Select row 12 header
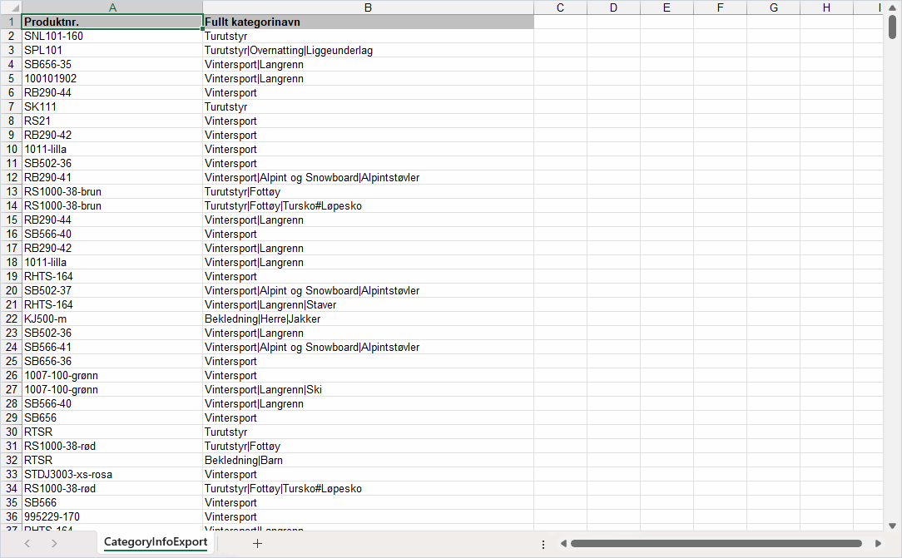Image resolution: width=902 pixels, height=558 pixels. pyautogui.click(x=11, y=177)
